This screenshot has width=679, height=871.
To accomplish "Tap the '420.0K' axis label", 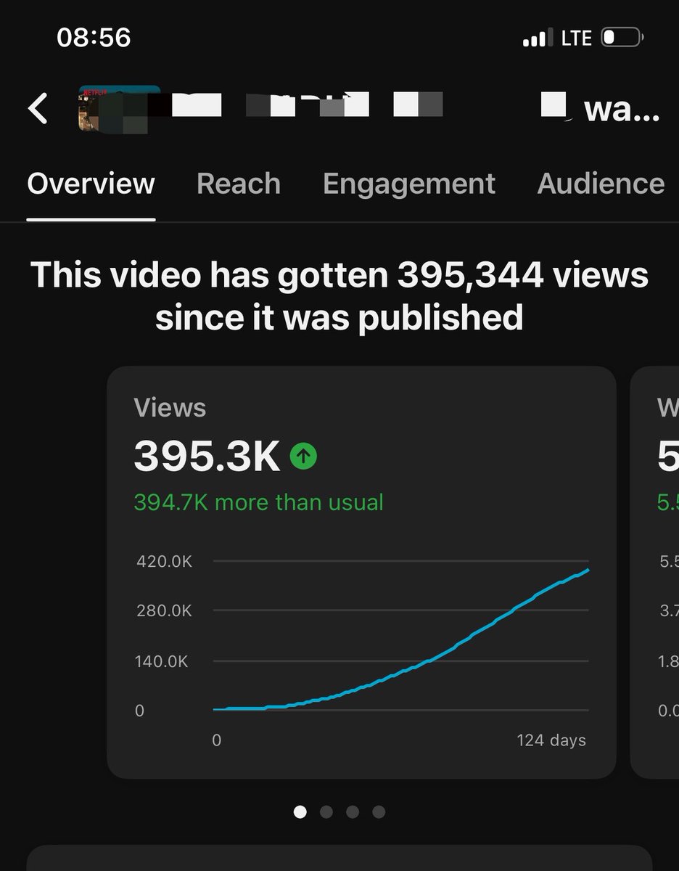I will click(x=163, y=561).
